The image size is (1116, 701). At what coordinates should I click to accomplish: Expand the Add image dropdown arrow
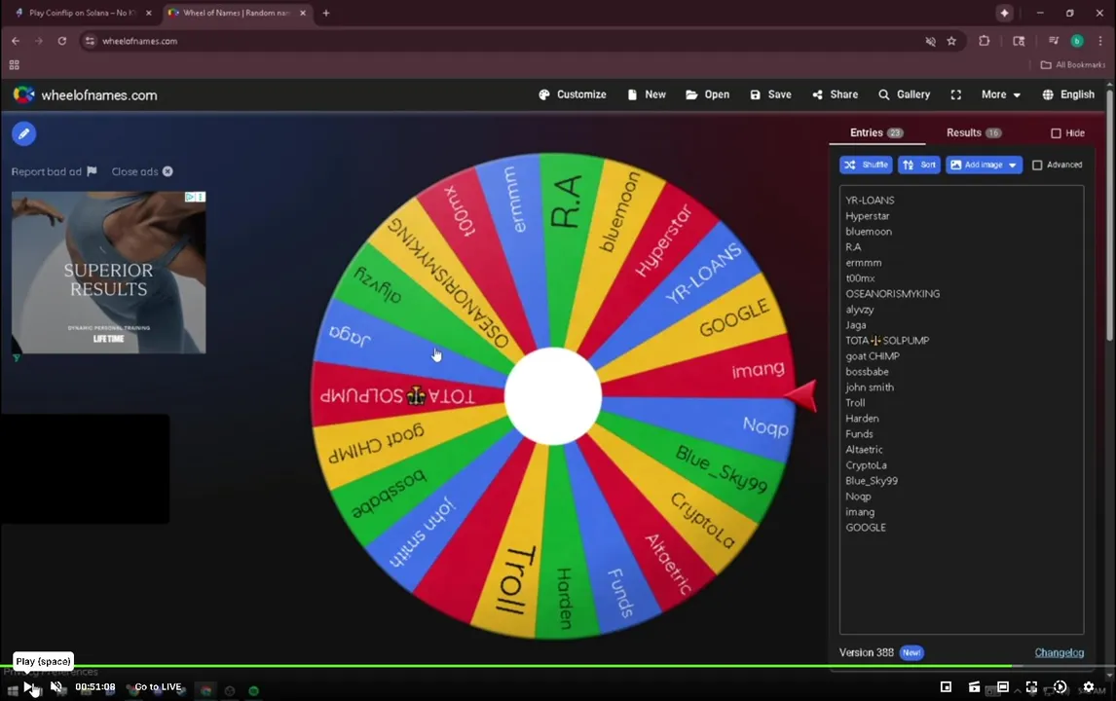(1013, 165)
